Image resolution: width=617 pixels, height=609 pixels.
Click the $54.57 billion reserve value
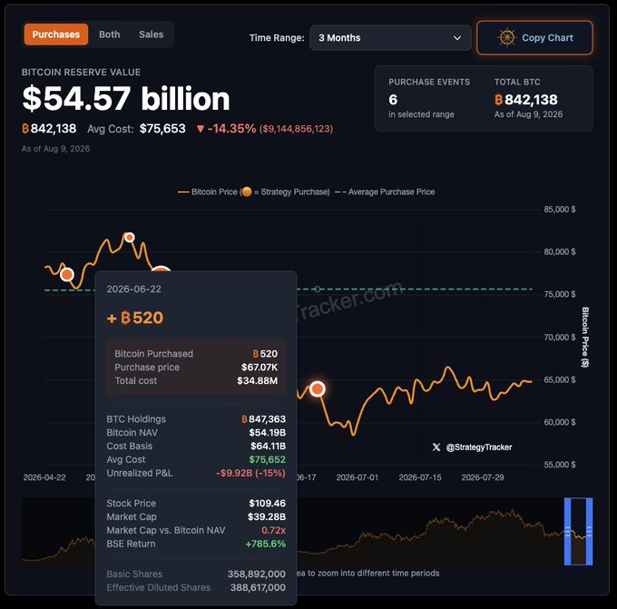pyautogui.click(x=126, y=98)
